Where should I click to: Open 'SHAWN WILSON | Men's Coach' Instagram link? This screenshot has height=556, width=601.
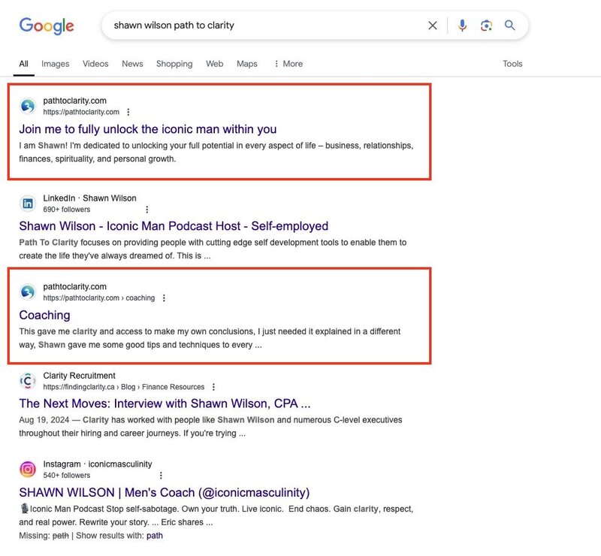[164, 493]
